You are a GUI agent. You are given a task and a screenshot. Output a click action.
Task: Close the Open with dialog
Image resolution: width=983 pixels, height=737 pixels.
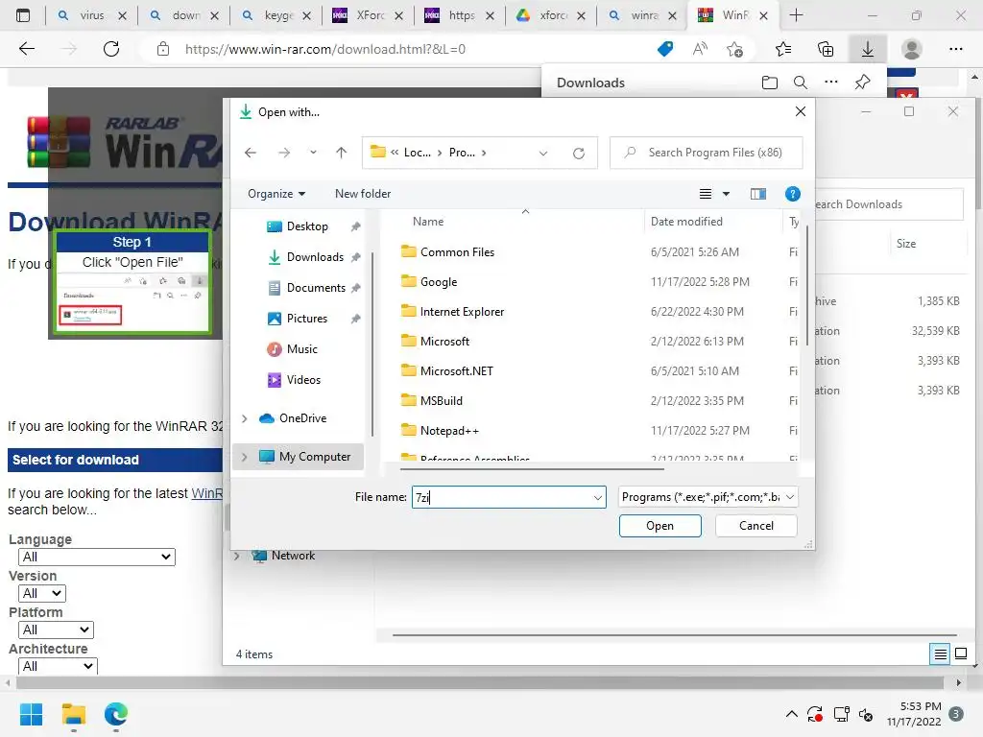[x=801, y=111]
